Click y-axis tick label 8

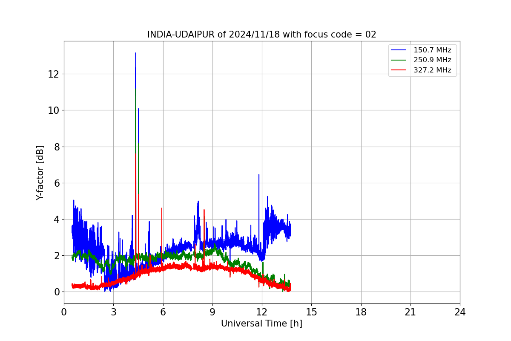coord(57,147)
